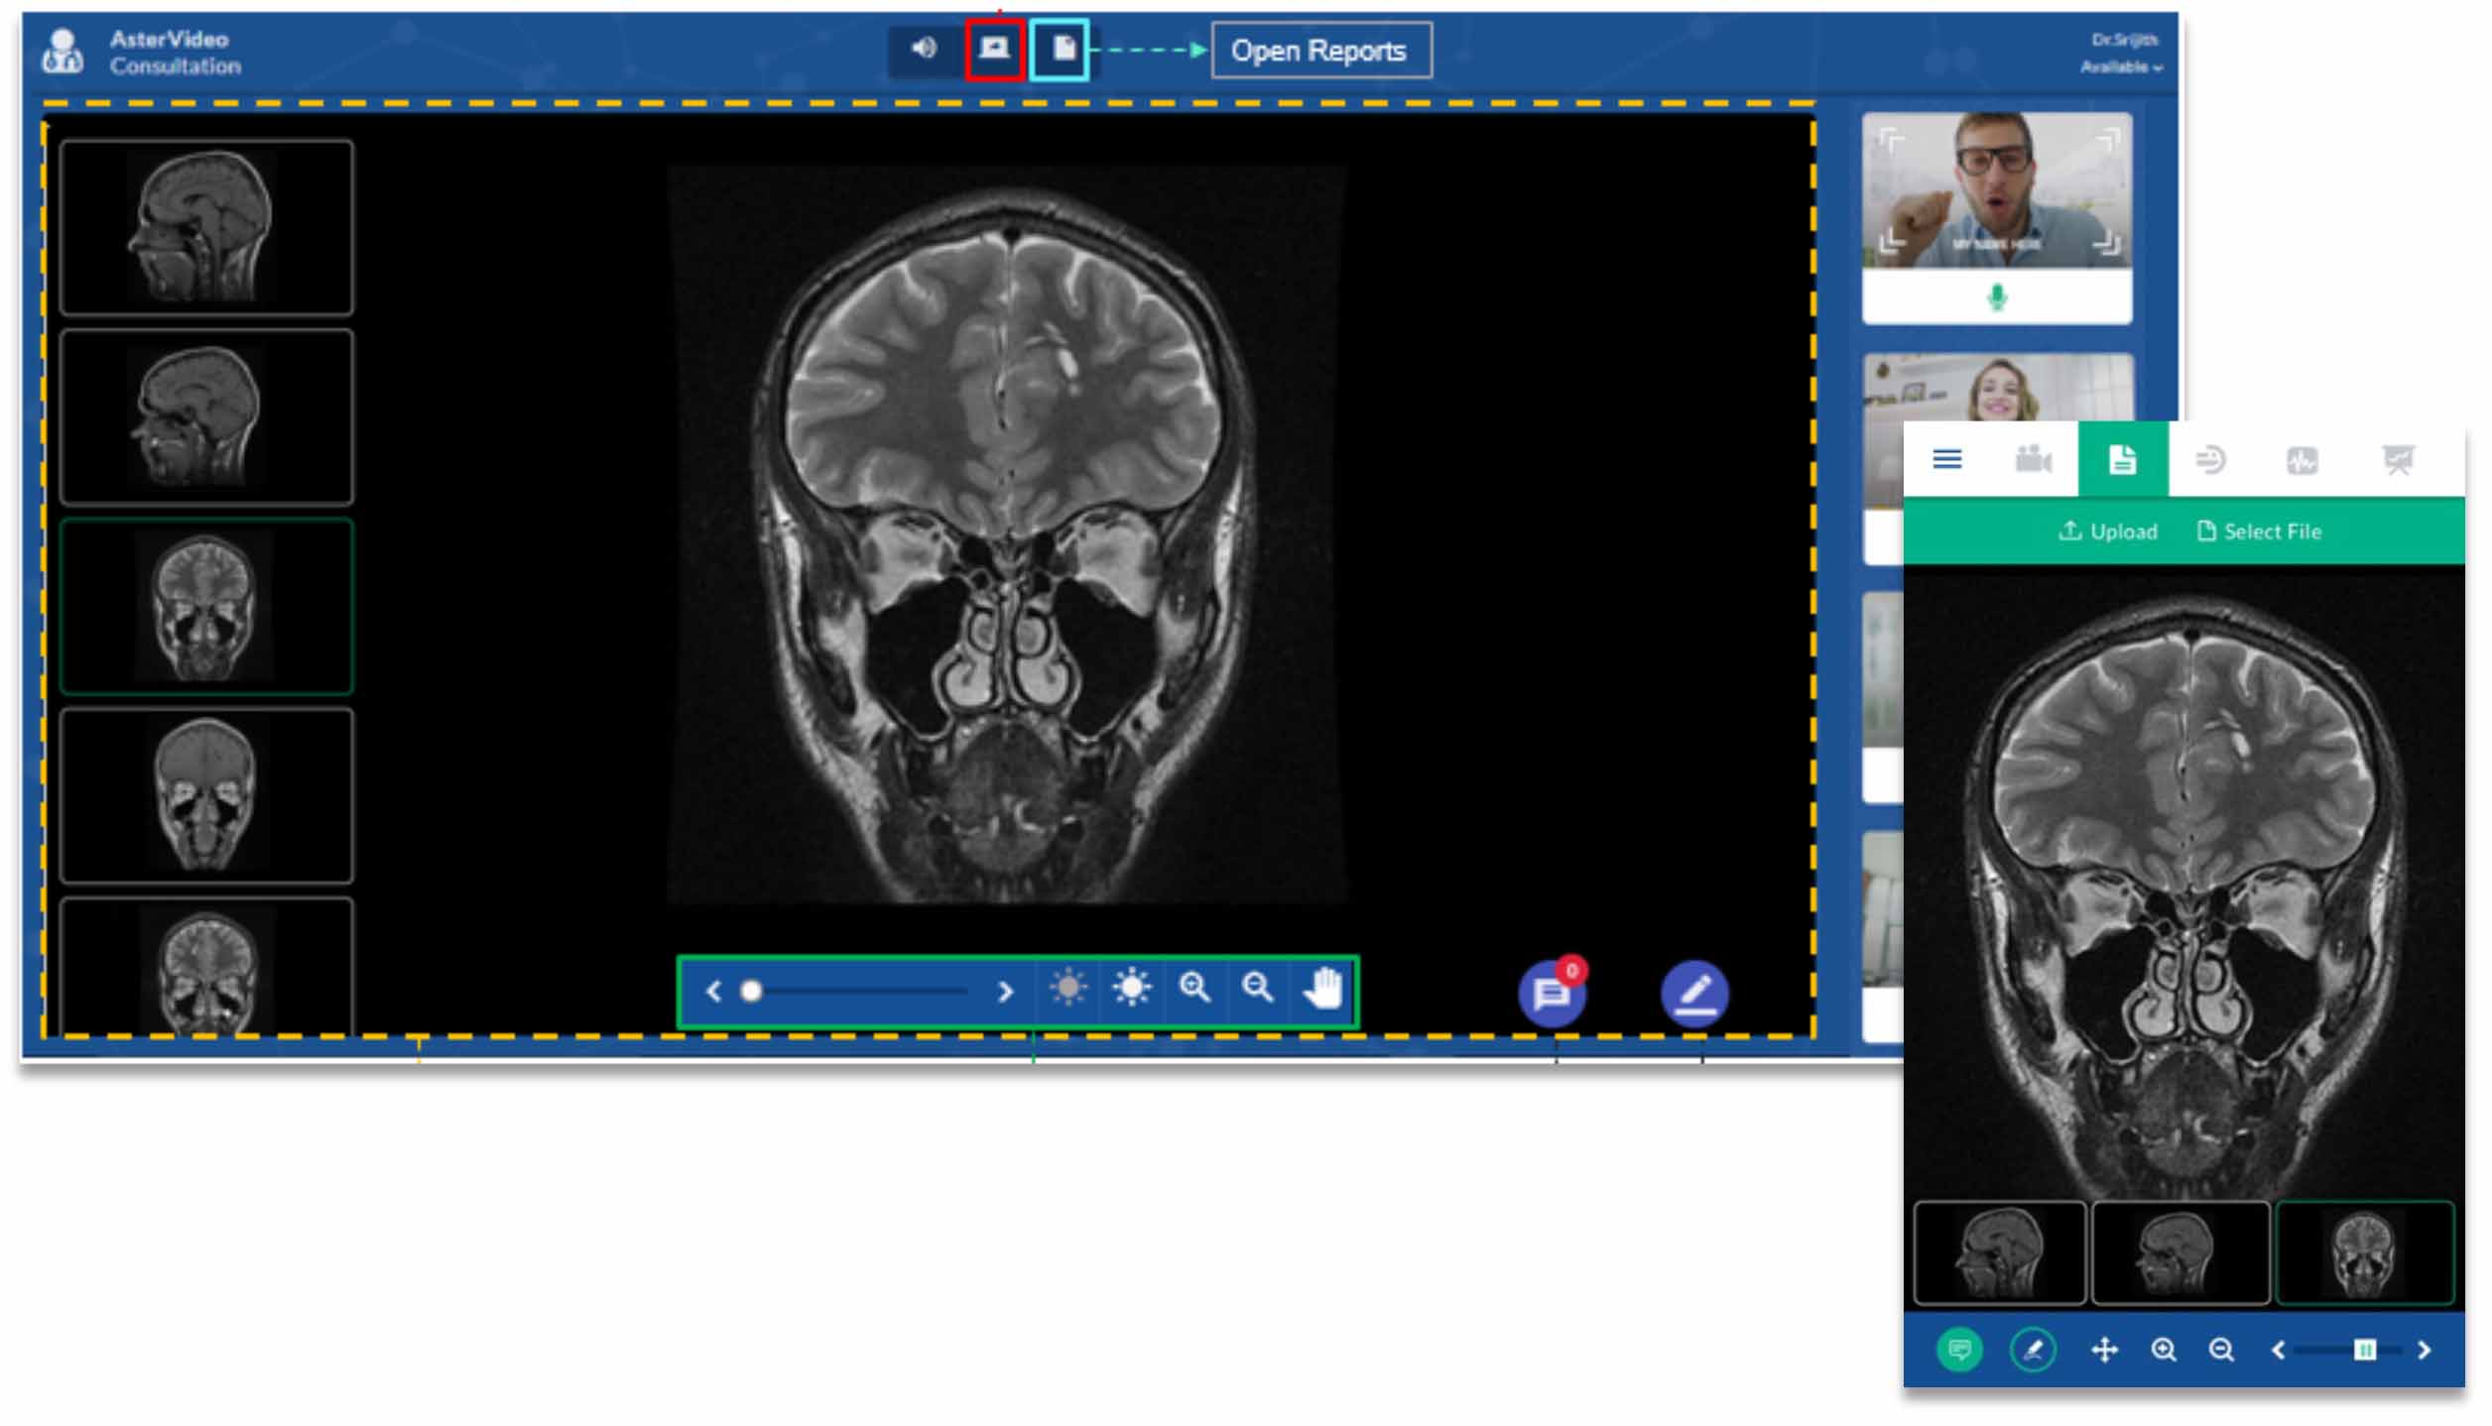
Task: Zoom out on the main MRI viewer
Action: tap(1258, 989)
